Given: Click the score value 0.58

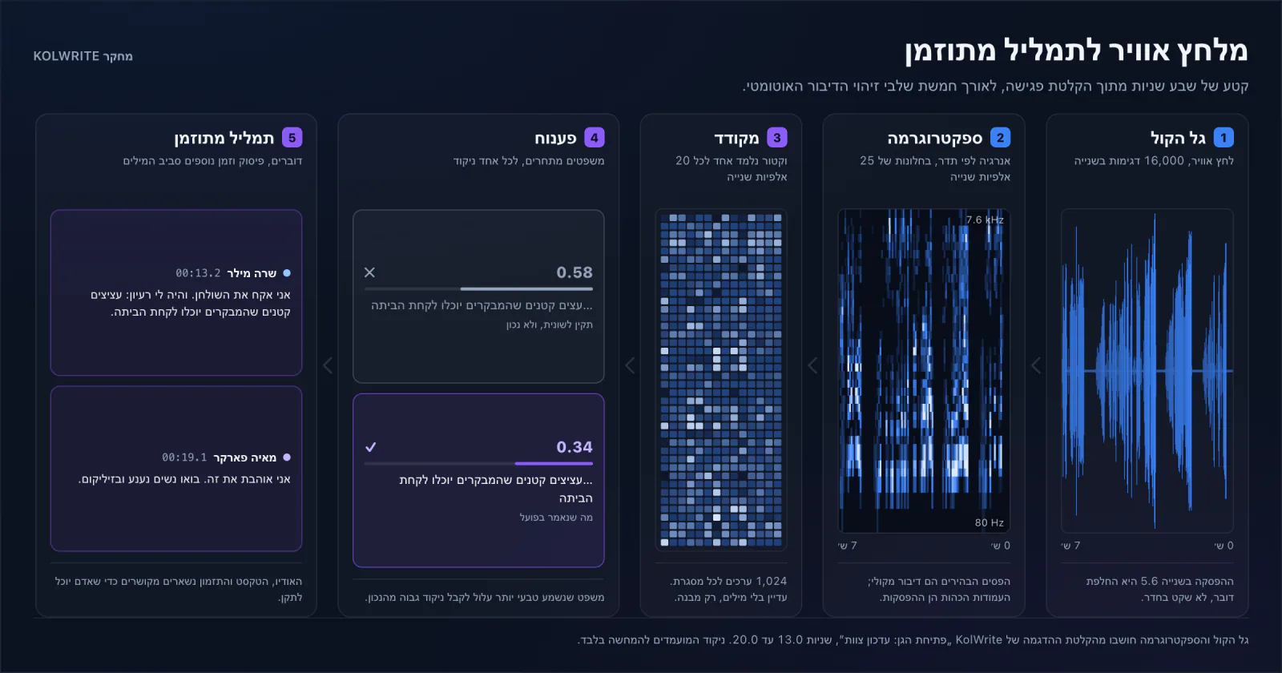Looking at the screenshot, I should 574,272.
